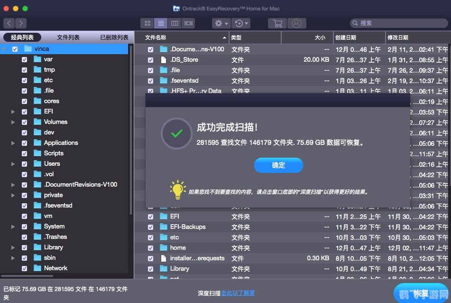The image size is (451, 303).
Task: Uncheck the vinca volume checkbox
Action: (x=14, y=48)
